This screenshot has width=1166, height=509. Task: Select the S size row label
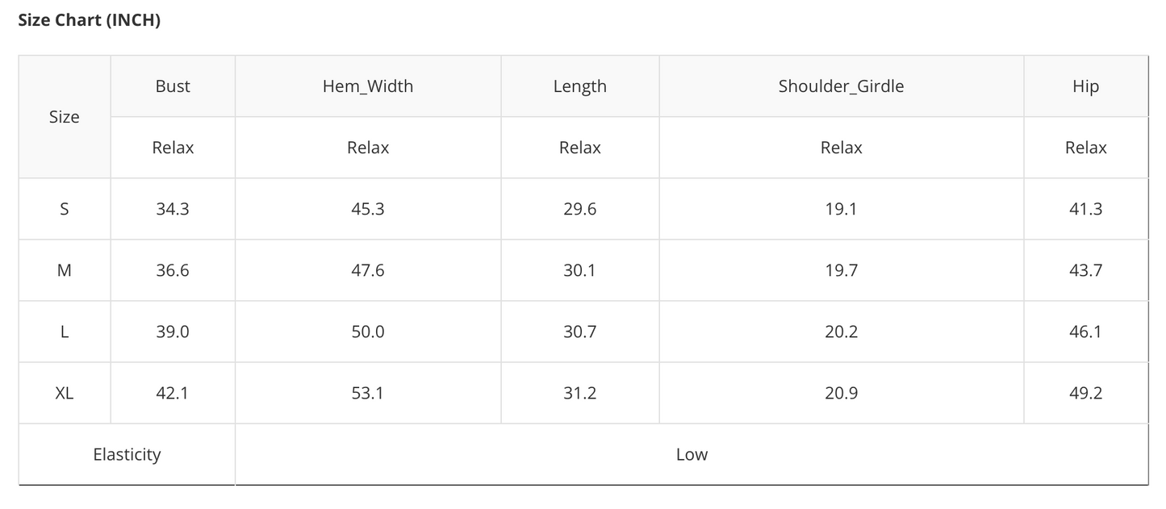pyautogui.click(x=65, y=209)
